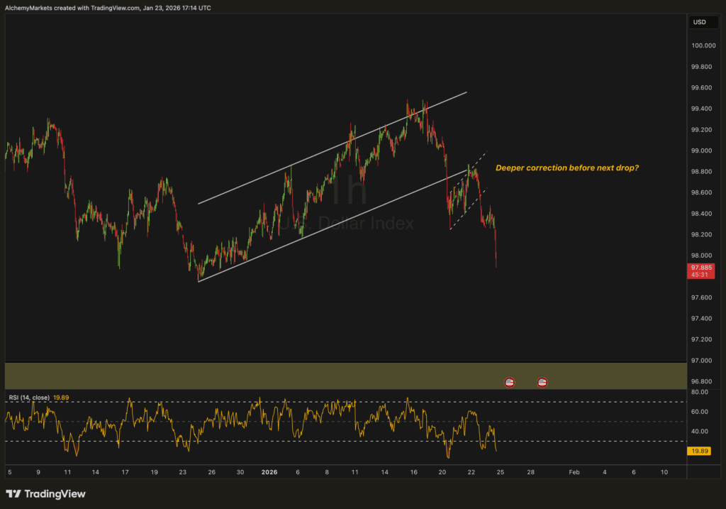Screen dimensions: 726x509
Task: Click the second US flag economic event icon
Action: click(x=542, y=383)
